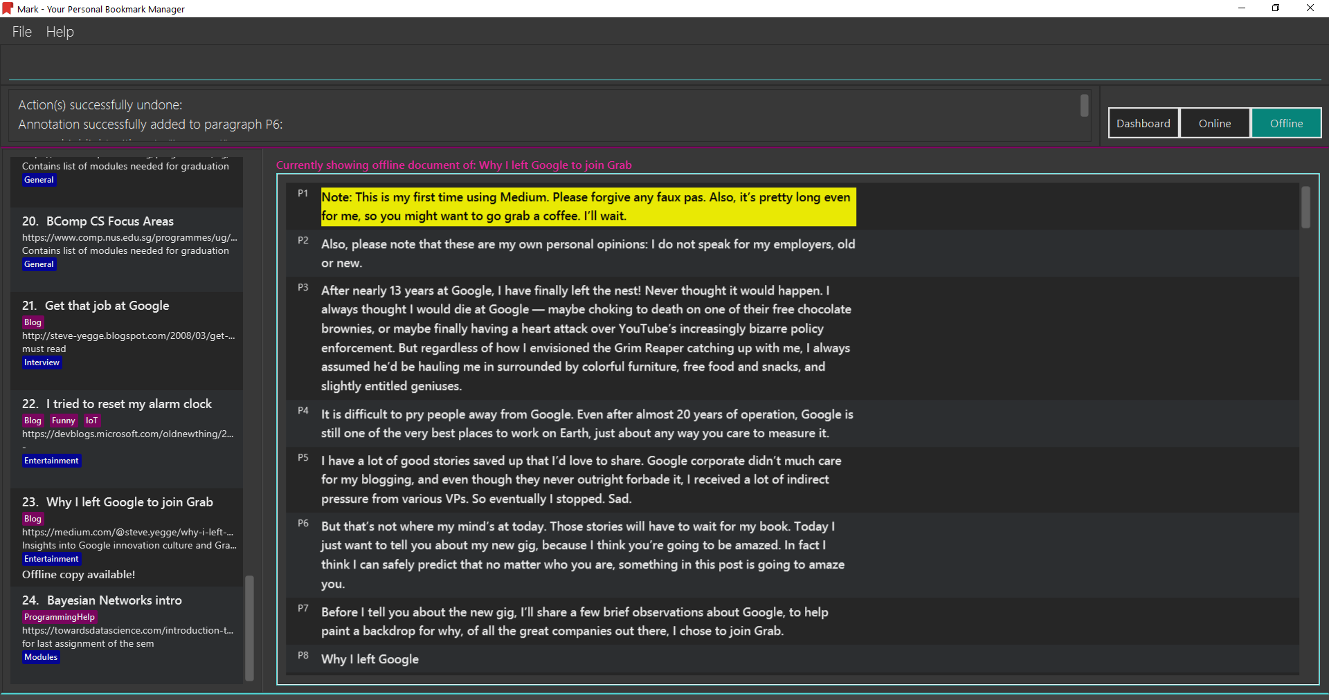The width and height of the screenshot is (1329, 700).
Task: Click paragraph starting 'Also, please note'
Action: tap(588, 254)
